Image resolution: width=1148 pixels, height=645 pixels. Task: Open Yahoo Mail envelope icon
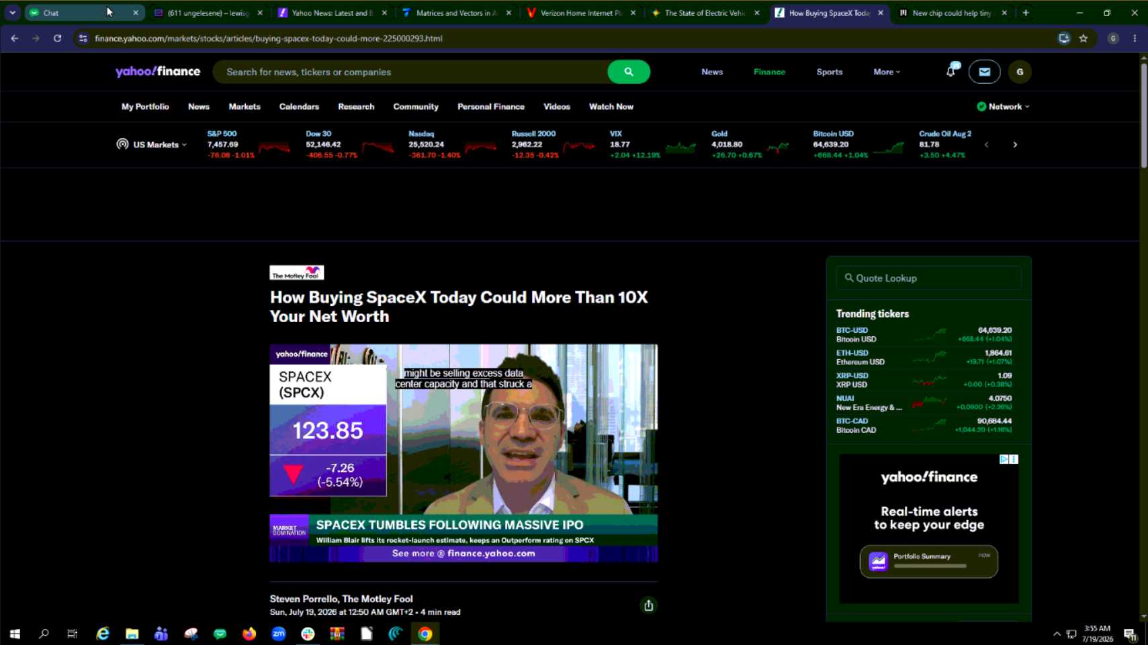(x=984, y=72)
